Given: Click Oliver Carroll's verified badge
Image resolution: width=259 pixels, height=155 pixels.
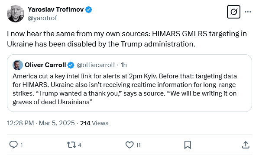Looking at the screenshot, I should pyautogui.click(x=71, y=65).
